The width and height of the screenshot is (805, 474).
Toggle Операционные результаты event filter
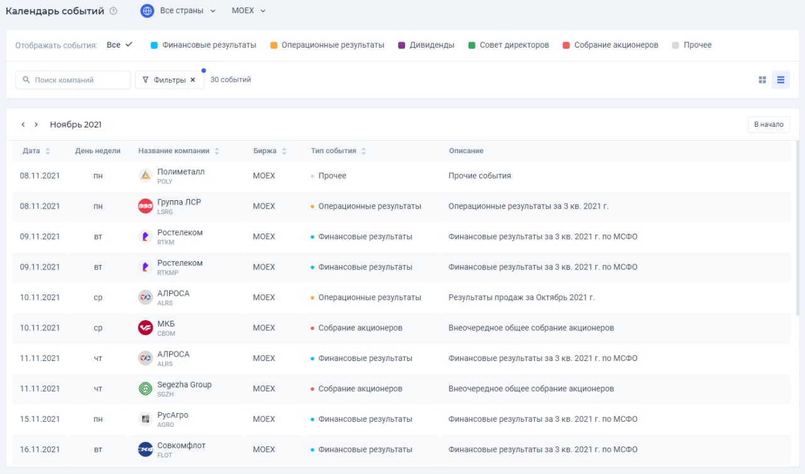327,45
